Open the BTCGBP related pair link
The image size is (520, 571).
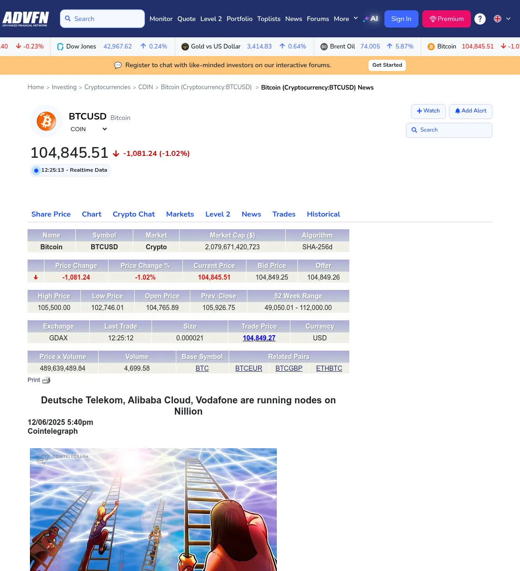[289, 368]
